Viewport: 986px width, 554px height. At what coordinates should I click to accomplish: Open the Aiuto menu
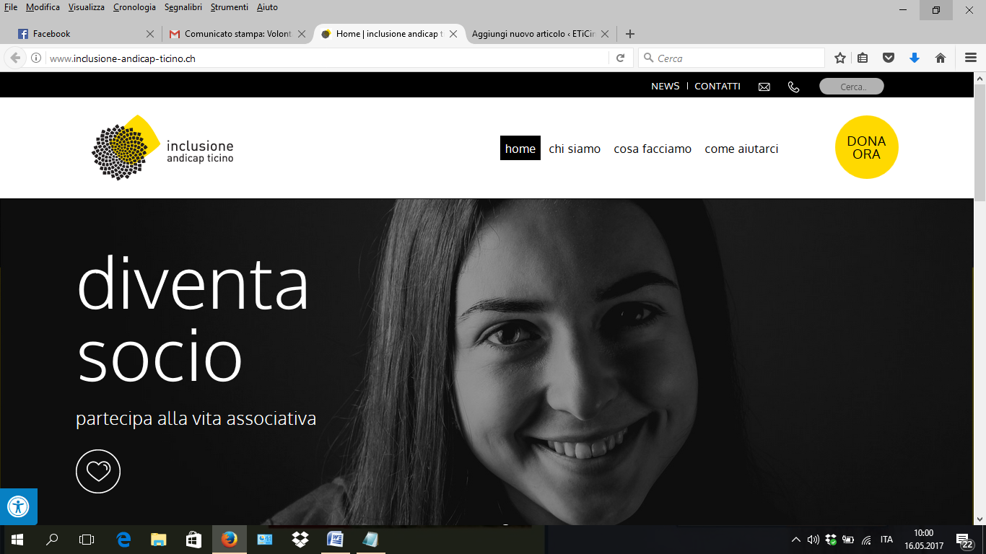(267, 7)
